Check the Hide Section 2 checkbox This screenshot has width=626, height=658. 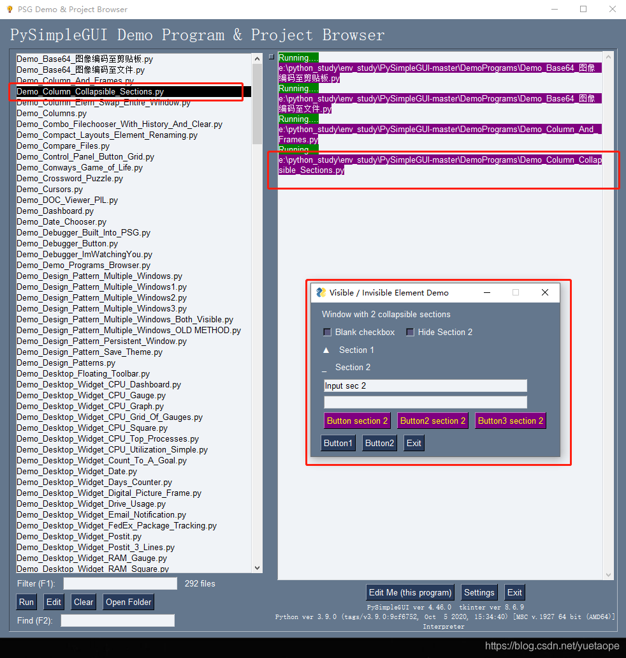pos(410,333)
